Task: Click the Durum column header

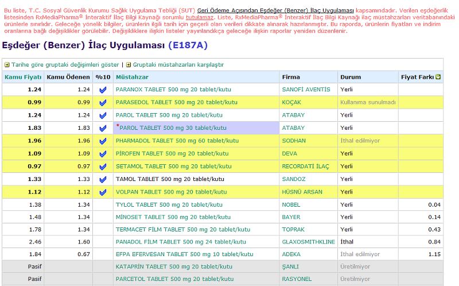Action: tap(351, 77)
